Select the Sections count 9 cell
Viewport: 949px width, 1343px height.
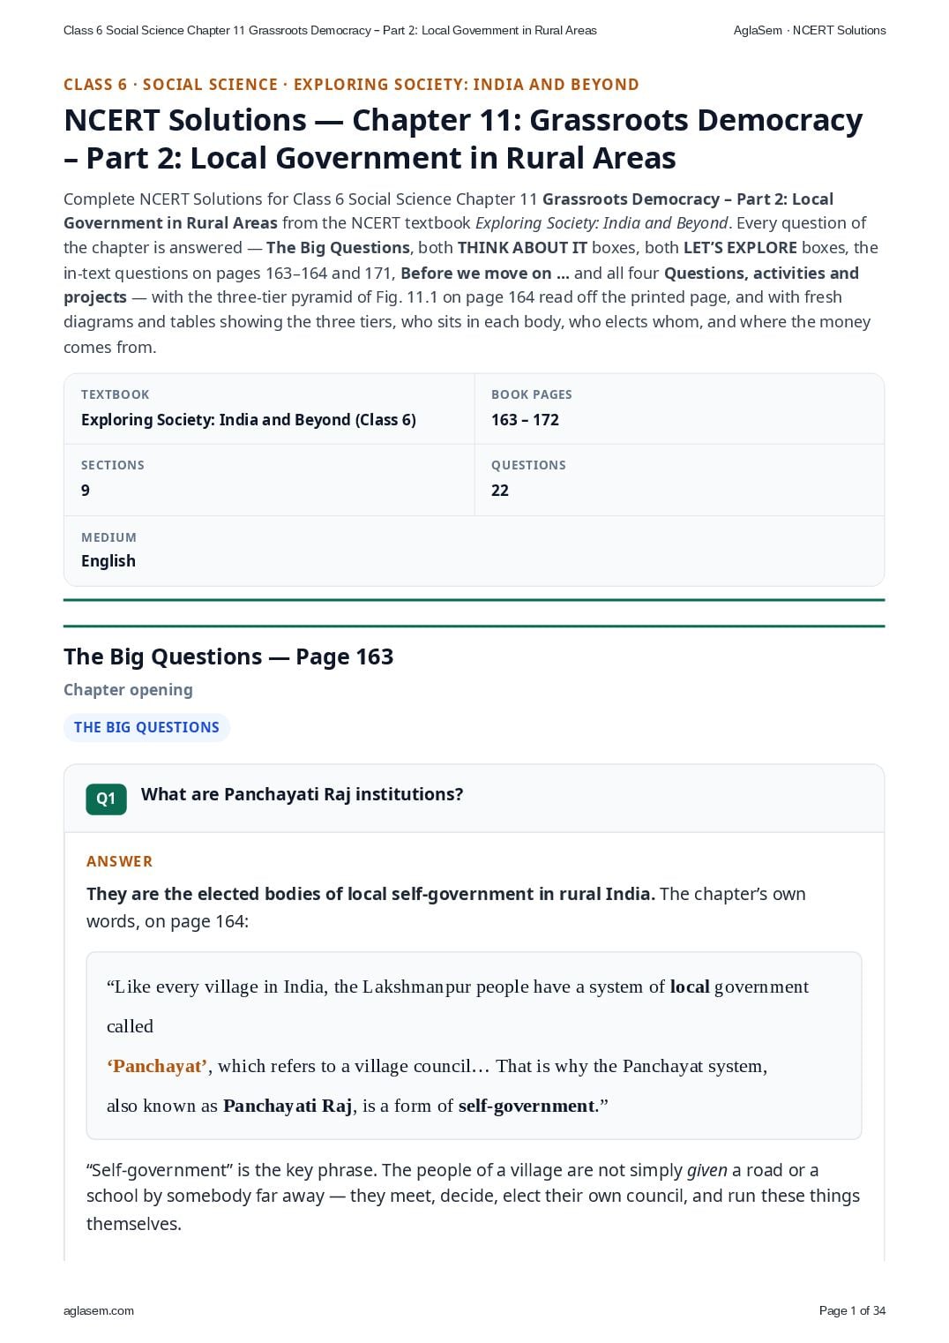[x=269, y=479]
